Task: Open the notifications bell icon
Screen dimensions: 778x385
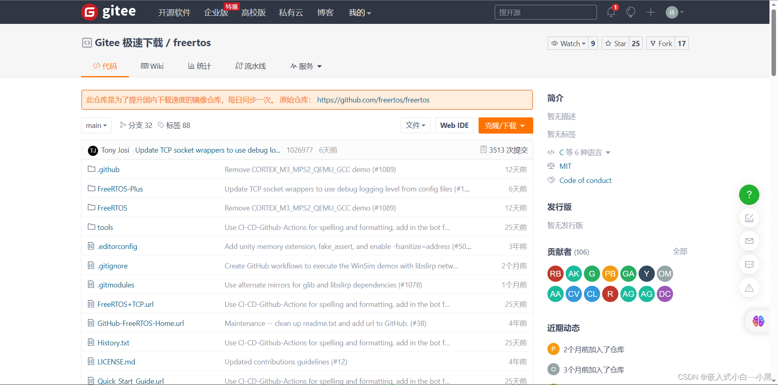Action: point(611,12)
